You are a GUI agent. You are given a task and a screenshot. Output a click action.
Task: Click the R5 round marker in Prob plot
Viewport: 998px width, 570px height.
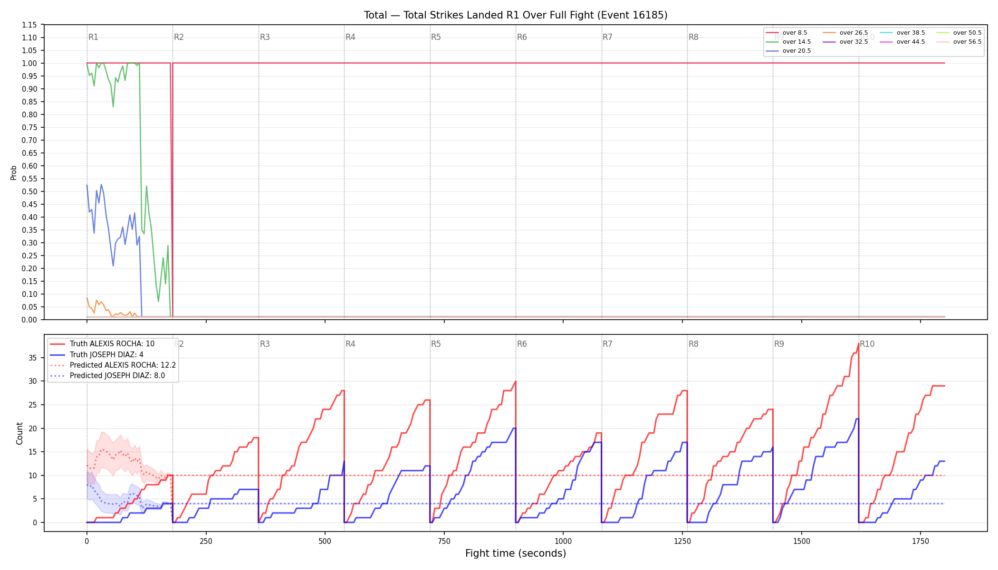pyautogui.click(x=436, y=37)
